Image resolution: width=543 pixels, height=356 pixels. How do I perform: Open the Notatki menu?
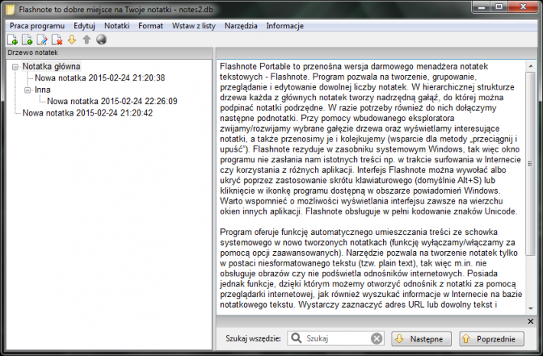click(117, 26)
